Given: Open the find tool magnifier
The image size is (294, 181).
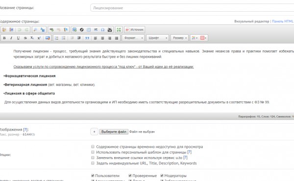Looking at the screenshot, I should 35,29.
